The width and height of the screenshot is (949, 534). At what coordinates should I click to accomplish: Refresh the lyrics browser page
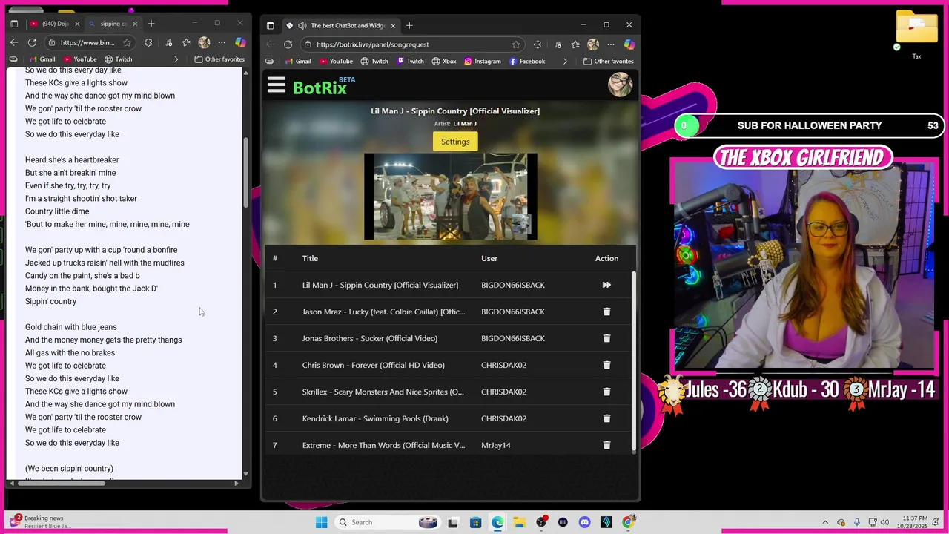pos(32,42)
